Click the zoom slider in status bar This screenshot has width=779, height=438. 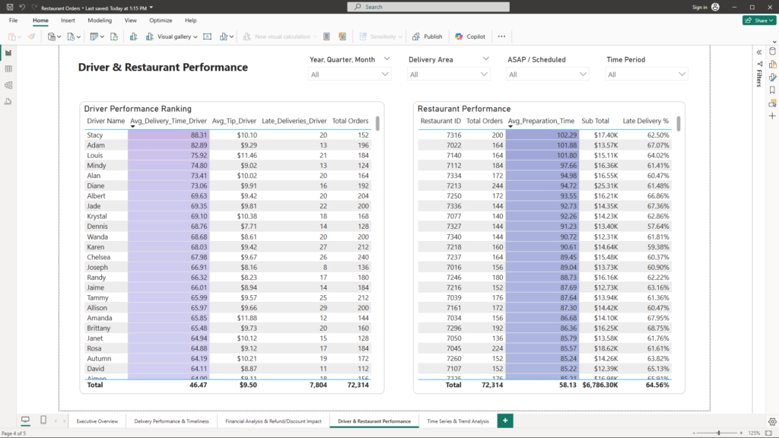click(x=718, y=433)
